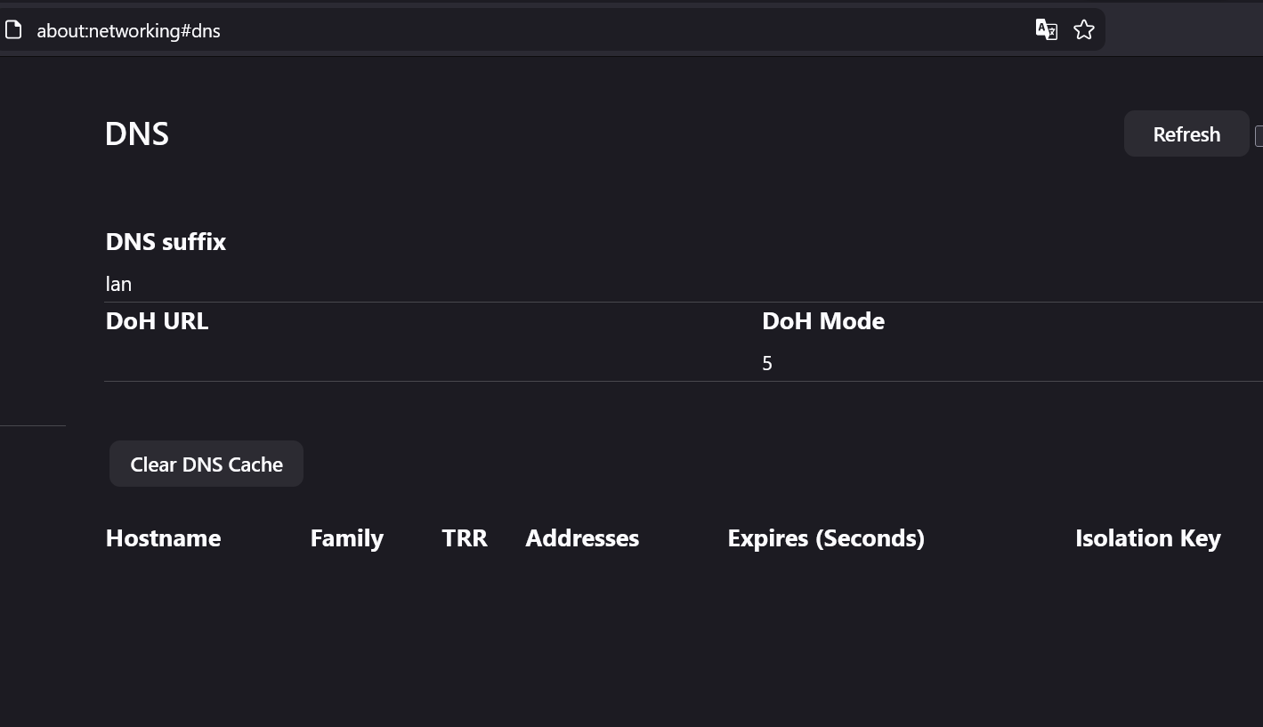
Task: Click the Clear DNS Cache button
Action: tap(206, 464)
